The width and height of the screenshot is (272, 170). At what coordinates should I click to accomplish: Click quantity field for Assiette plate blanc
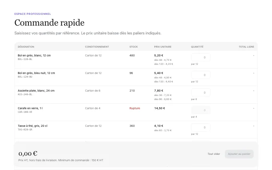click(201, 92)
